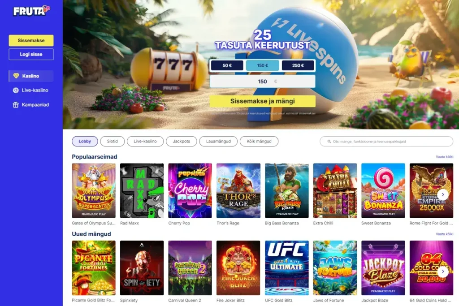
Task: Open the Lauamängud category
Action: click(218, 141)
